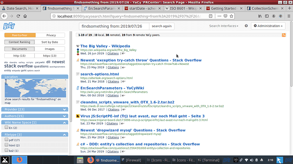Image resolution: width=293 pixels, height=164 pixels.
Task: Expand the Provider [23] facet
Action: (x=35, y=109)
